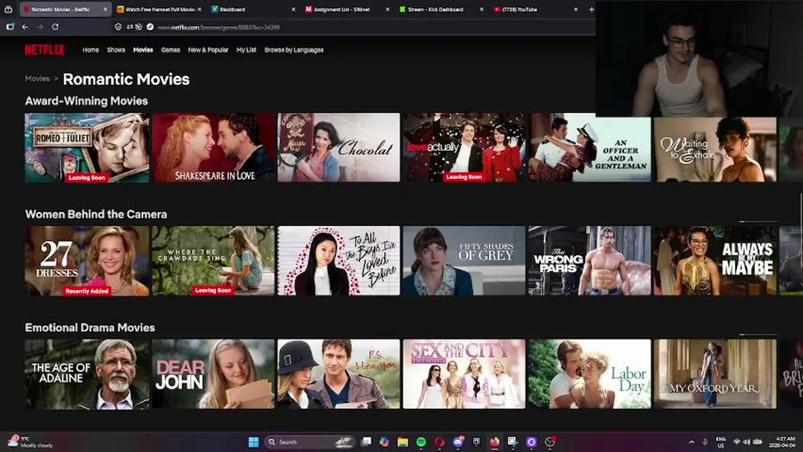Open Spotify from the taskbar
Viewport: 803px width, 452px height.
[421, 442]
